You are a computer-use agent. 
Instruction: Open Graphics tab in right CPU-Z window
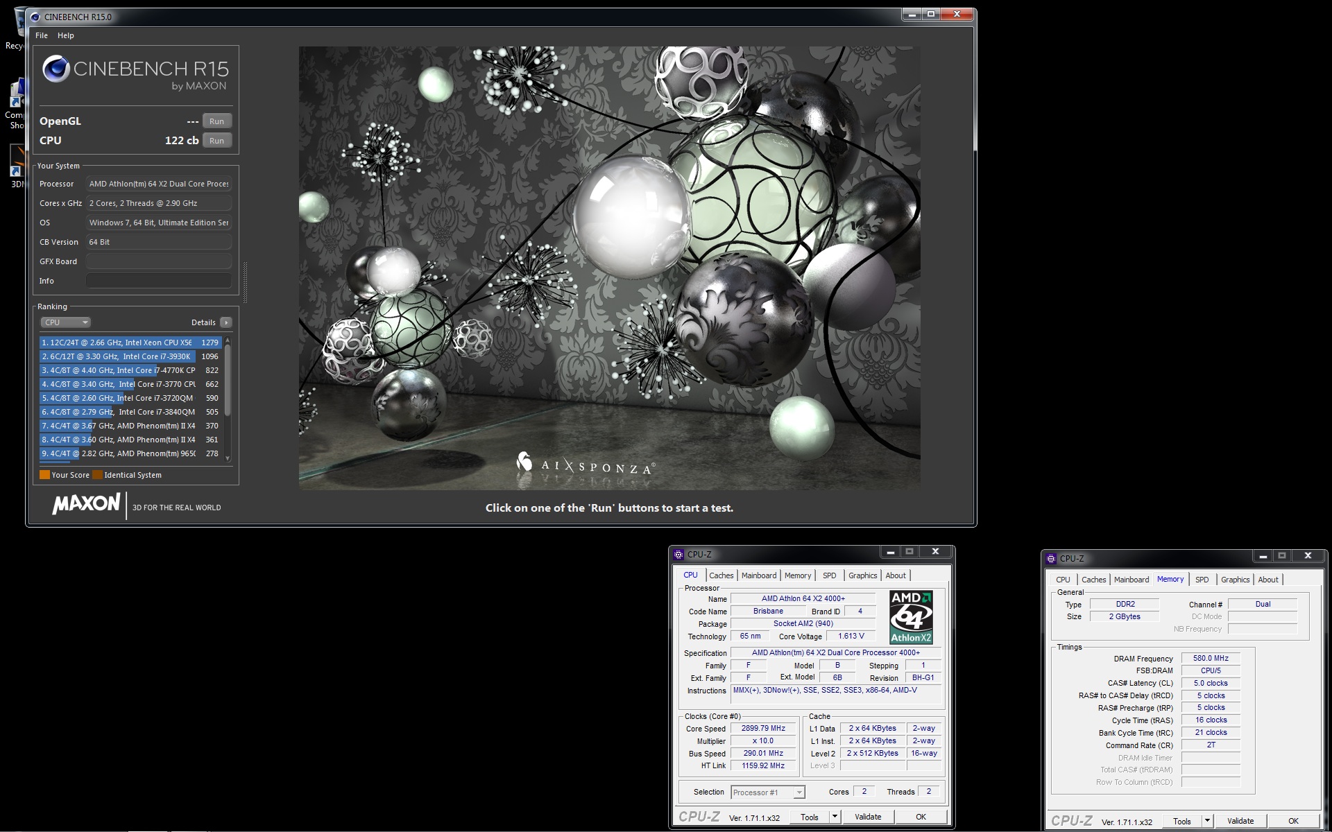click(1235, 580)
